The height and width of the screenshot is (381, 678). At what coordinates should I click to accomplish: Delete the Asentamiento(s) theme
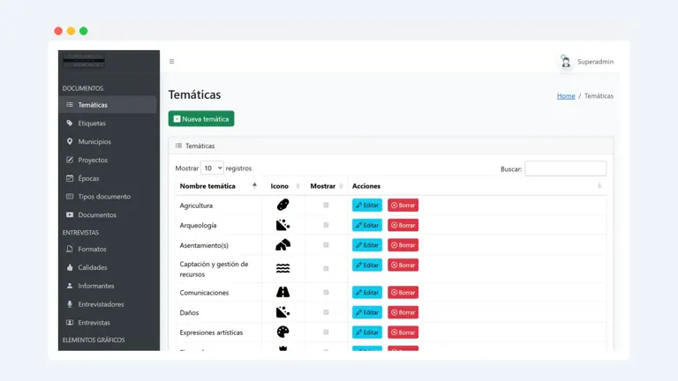(403, 245)
